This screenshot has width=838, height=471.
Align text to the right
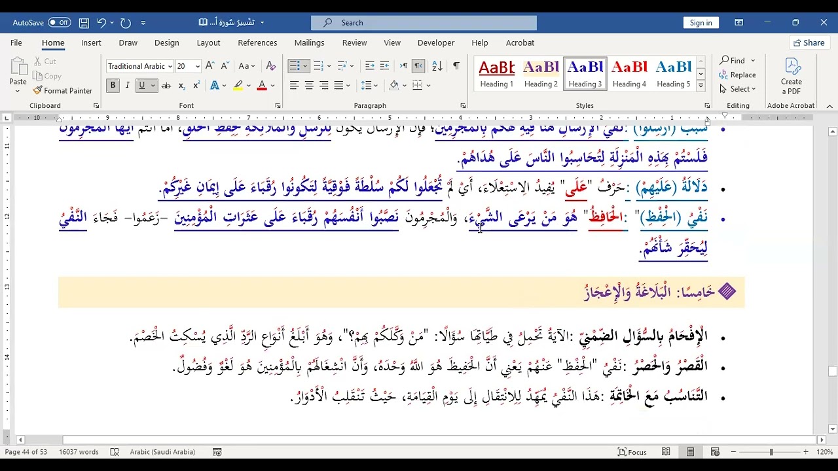click(x=323, y=86)
